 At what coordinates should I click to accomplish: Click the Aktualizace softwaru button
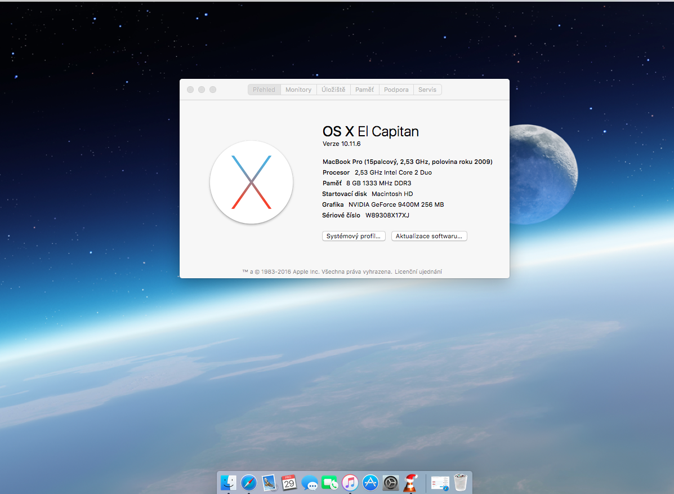pyautogui.click(x=429, y=236)
